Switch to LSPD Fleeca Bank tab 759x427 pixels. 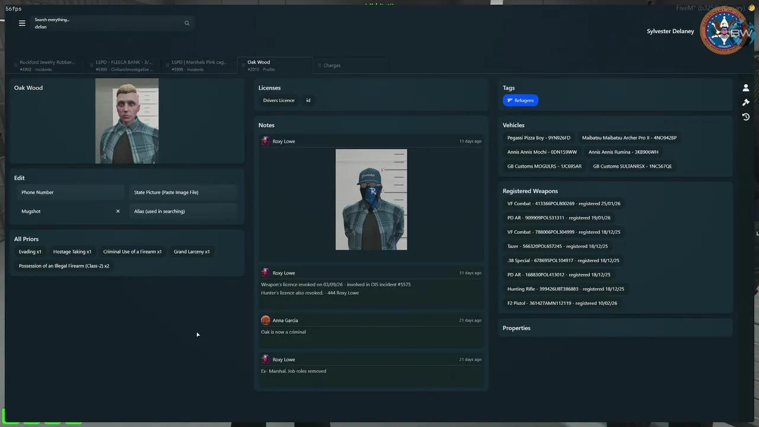pos(124,65)
